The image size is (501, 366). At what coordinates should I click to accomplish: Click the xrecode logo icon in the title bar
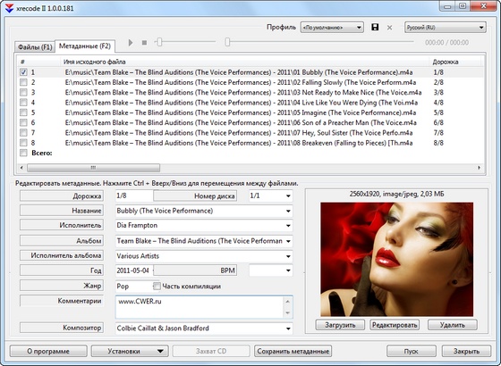[9, 8]
